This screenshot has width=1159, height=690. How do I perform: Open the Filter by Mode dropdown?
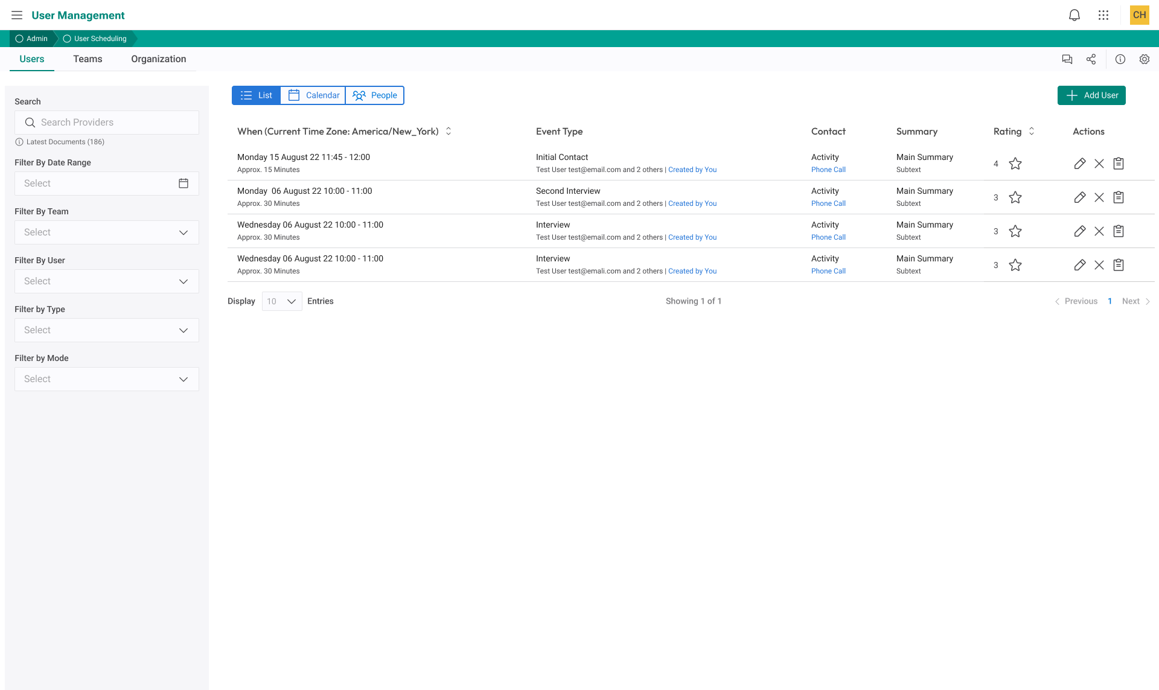tap(107, 379)
